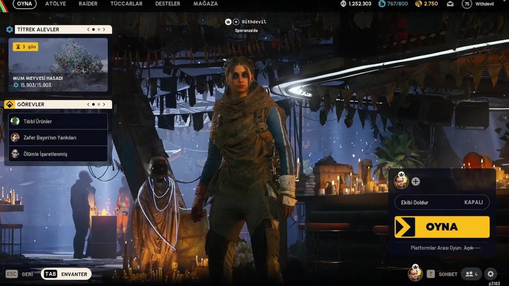
Task: Click the SOHBET chat label
Action: pyautogui.click(x=448, y=274)
